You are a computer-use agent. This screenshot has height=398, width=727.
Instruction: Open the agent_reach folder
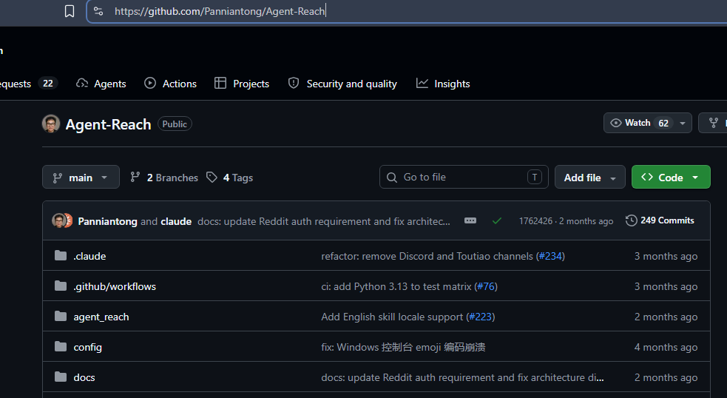point(101,317)
